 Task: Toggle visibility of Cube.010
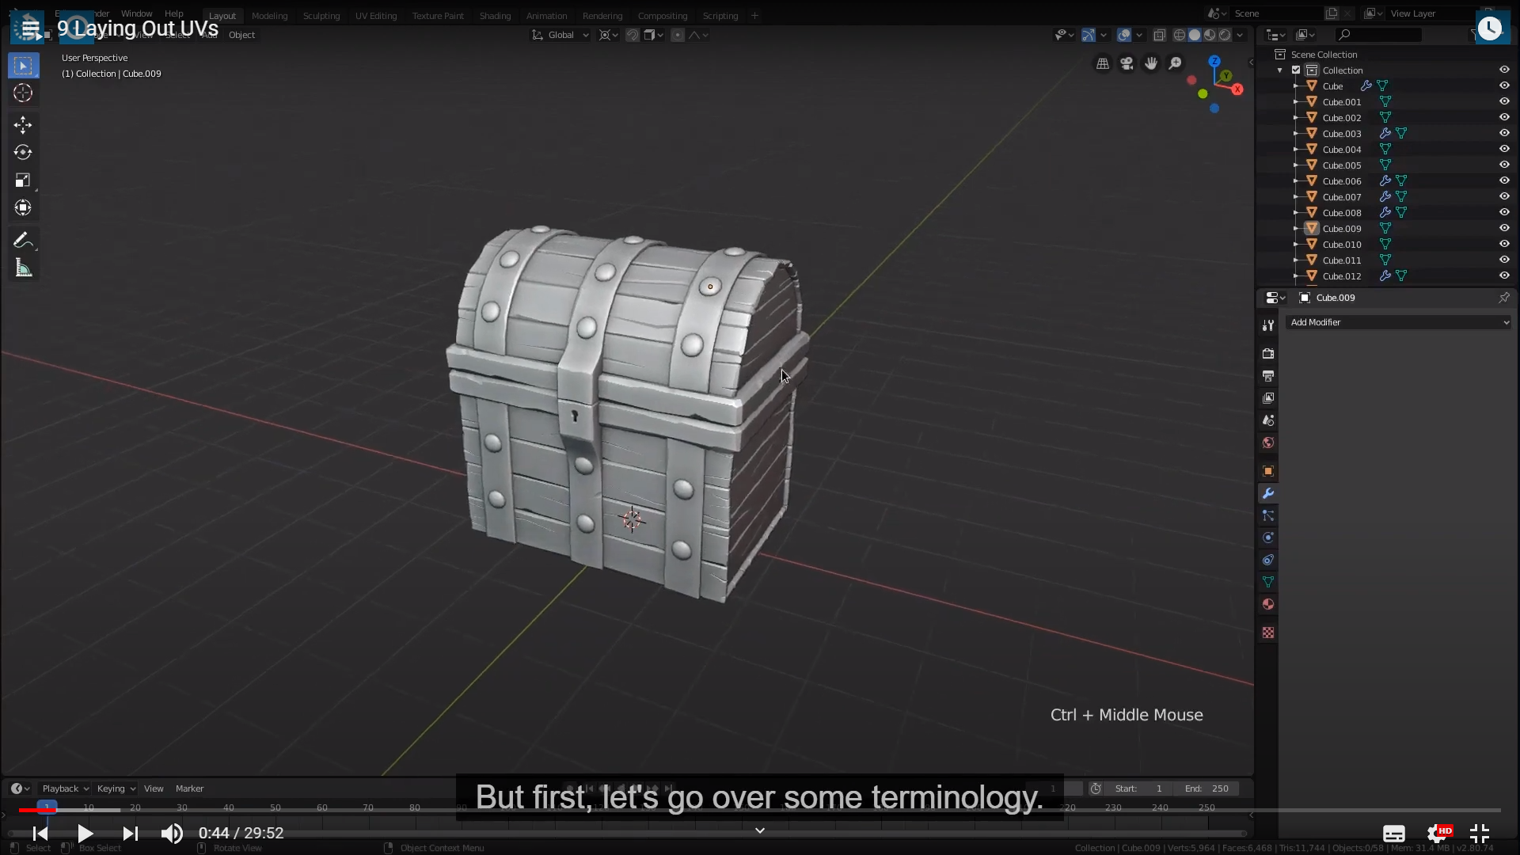[x=1504, y=244]
